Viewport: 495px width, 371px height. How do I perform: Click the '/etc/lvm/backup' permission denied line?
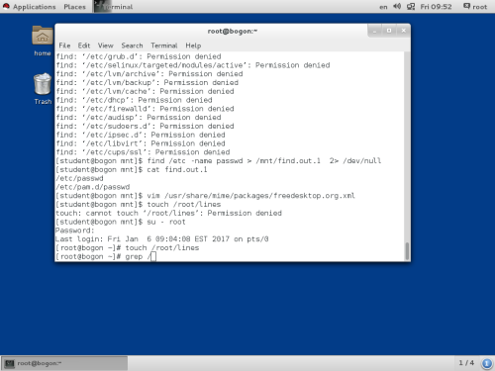pos(148,83)
